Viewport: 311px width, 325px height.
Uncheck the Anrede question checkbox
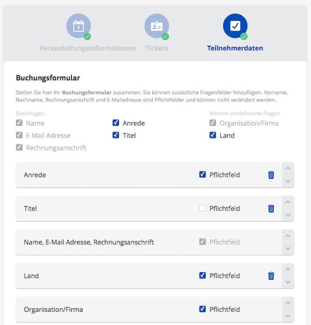point(116,123)
